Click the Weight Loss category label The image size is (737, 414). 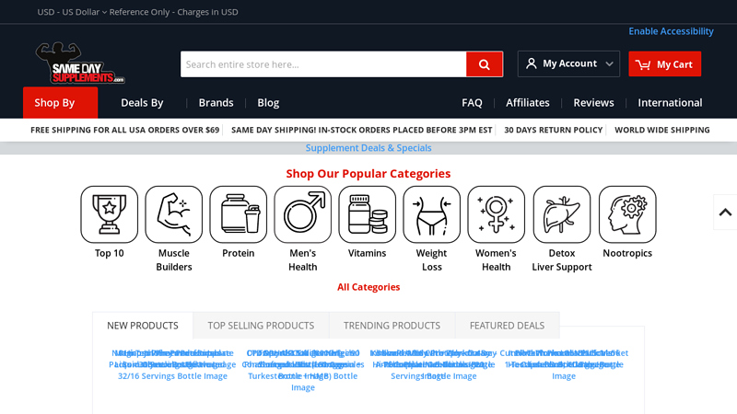[431, 259]
